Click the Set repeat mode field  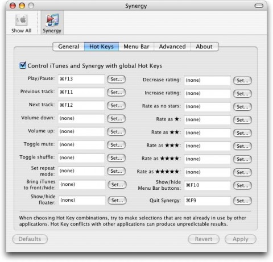(x=81, y=171)
